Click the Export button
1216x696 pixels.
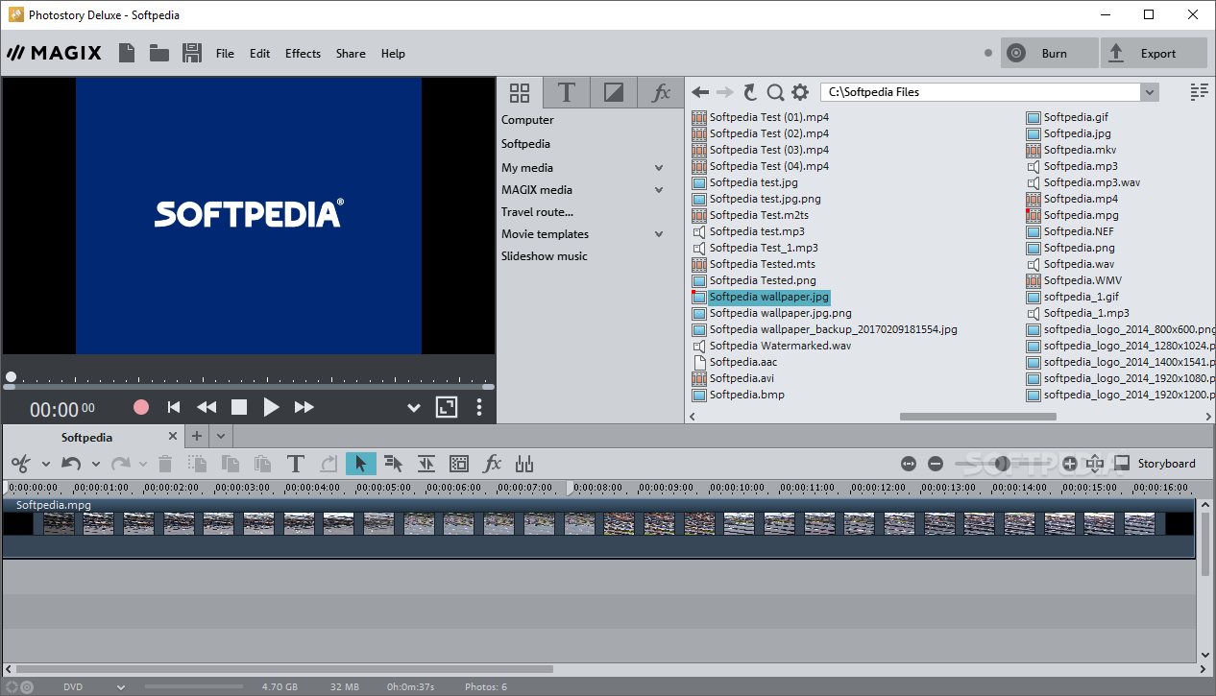tap(1154, 54)
